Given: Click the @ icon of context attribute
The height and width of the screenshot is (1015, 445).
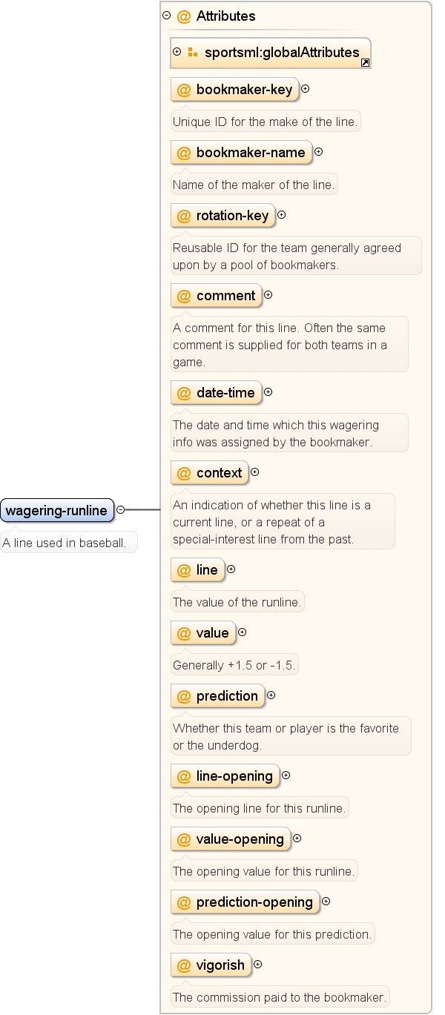Looking at the screenshot, I should [184, 473].
